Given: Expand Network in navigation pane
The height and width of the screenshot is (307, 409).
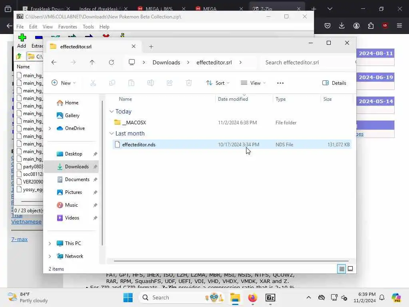Looking at the screenshot, I should coord(50,256).
